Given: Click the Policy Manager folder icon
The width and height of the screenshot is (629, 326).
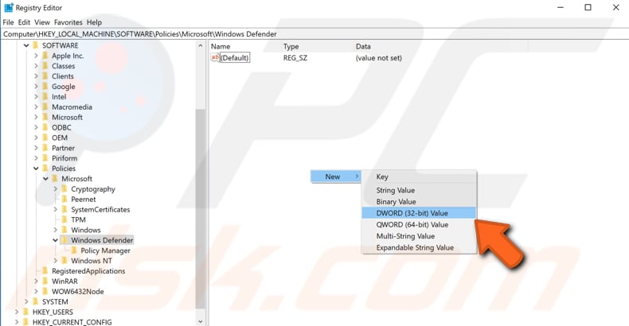Looking at the screenshot, I should [74, 250].
